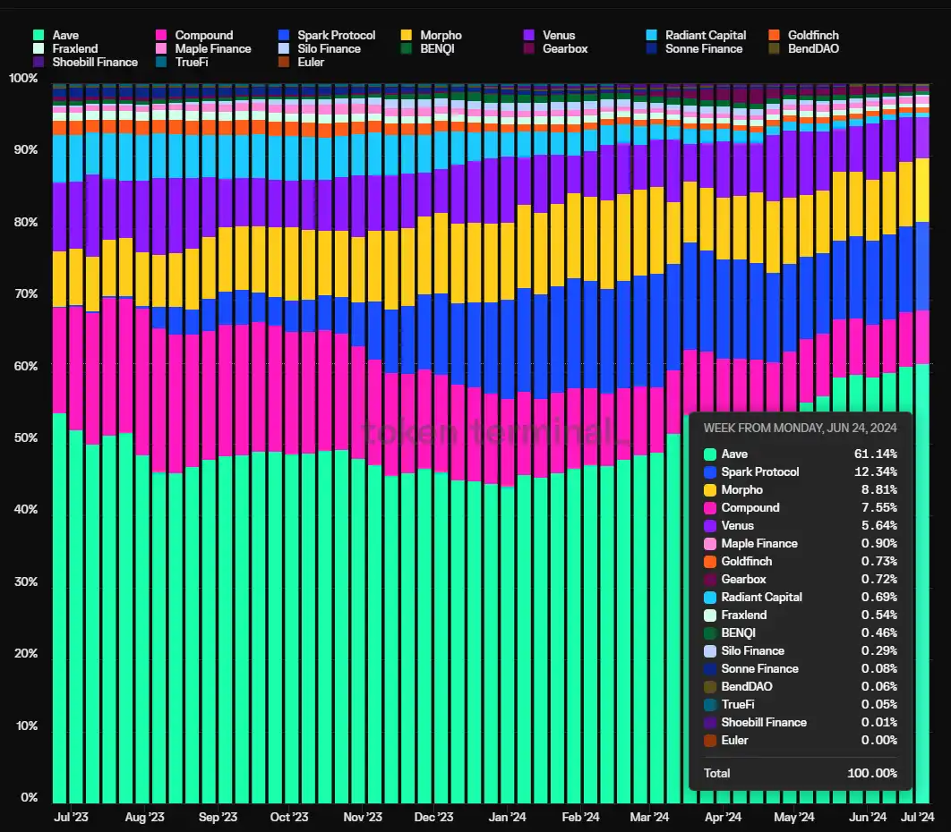The height and width of the screenshot is (832, 951).
Task: Click the Venus purple legend swatch
Action: pos(529,35)
